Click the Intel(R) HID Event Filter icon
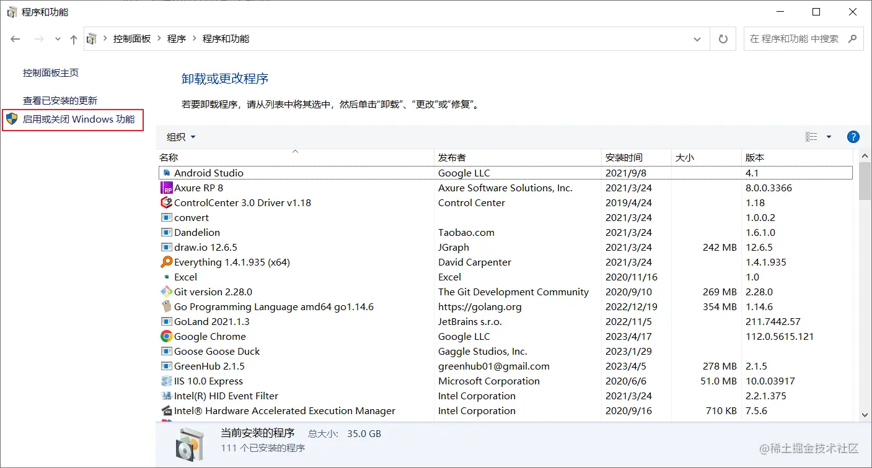 [x=166, y=396]
